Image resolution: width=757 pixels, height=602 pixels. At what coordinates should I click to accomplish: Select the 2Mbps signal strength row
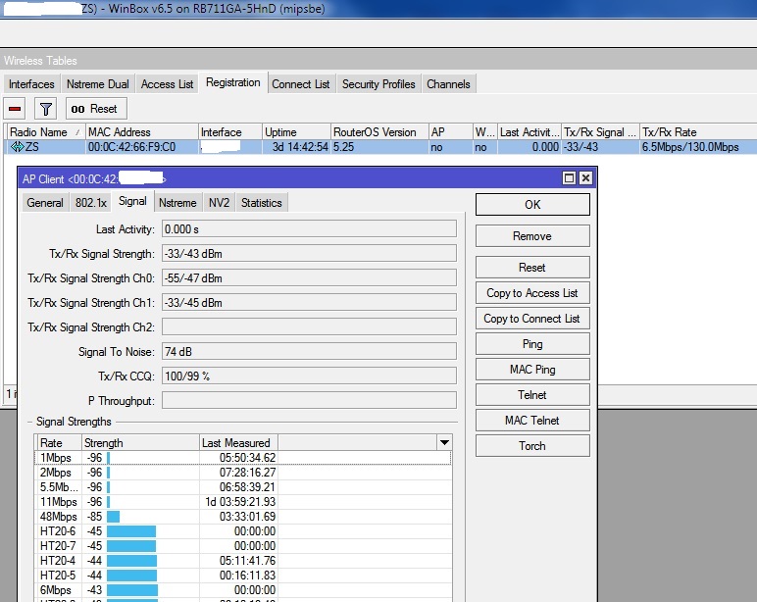(243, 473)
